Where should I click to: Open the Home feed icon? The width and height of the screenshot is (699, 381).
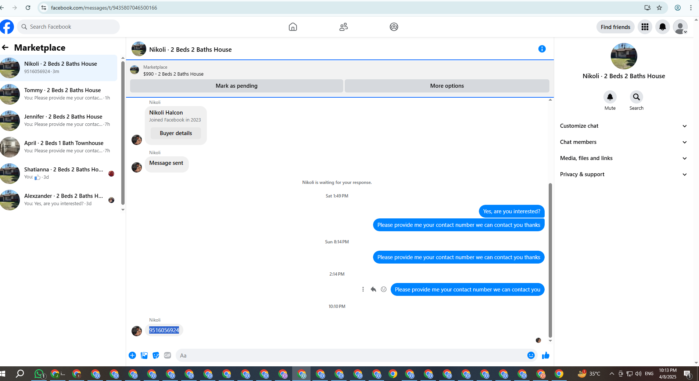pos(293,27)
